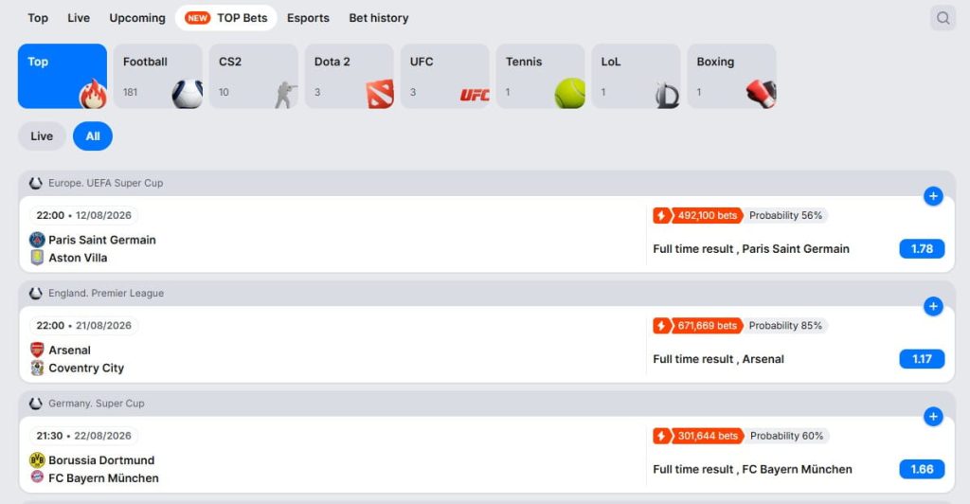The image size is (970, 504).
Task: Click the 492,100 bets badge
Action: click(x=707, y=215)
